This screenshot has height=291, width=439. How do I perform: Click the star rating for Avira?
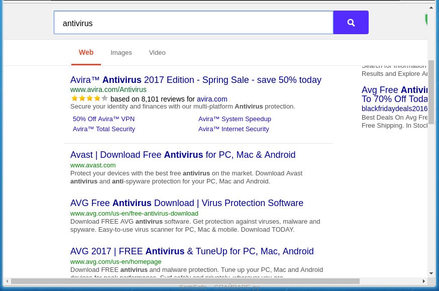click(x=89, y=99)
